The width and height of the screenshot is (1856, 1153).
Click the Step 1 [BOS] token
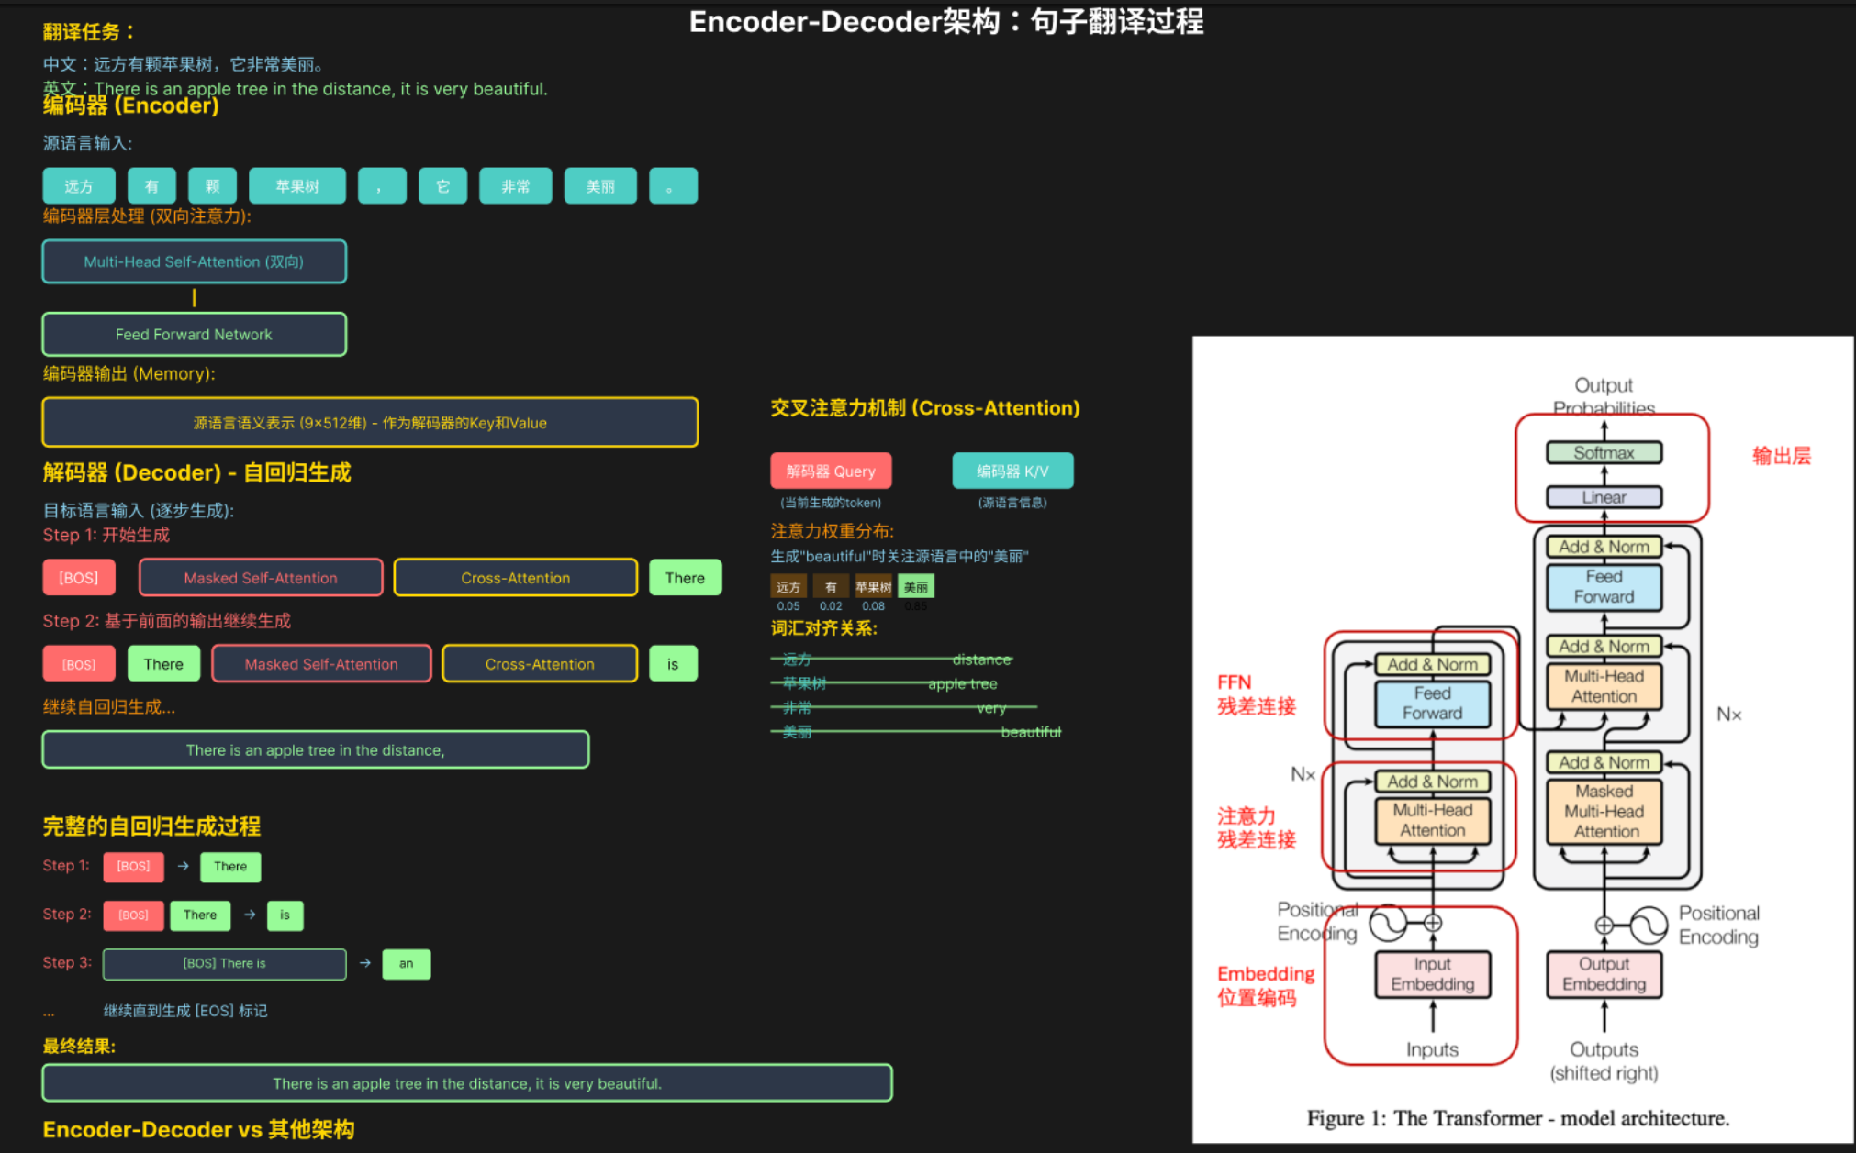pos(79,578)
